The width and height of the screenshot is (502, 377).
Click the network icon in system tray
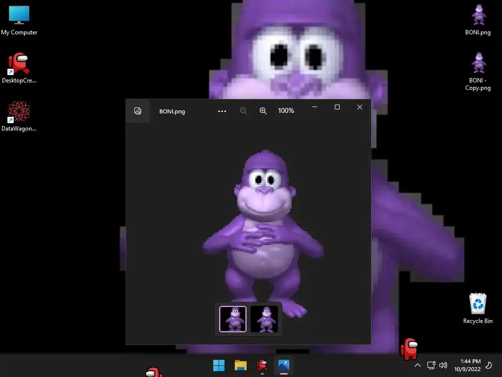pos(431,365)
